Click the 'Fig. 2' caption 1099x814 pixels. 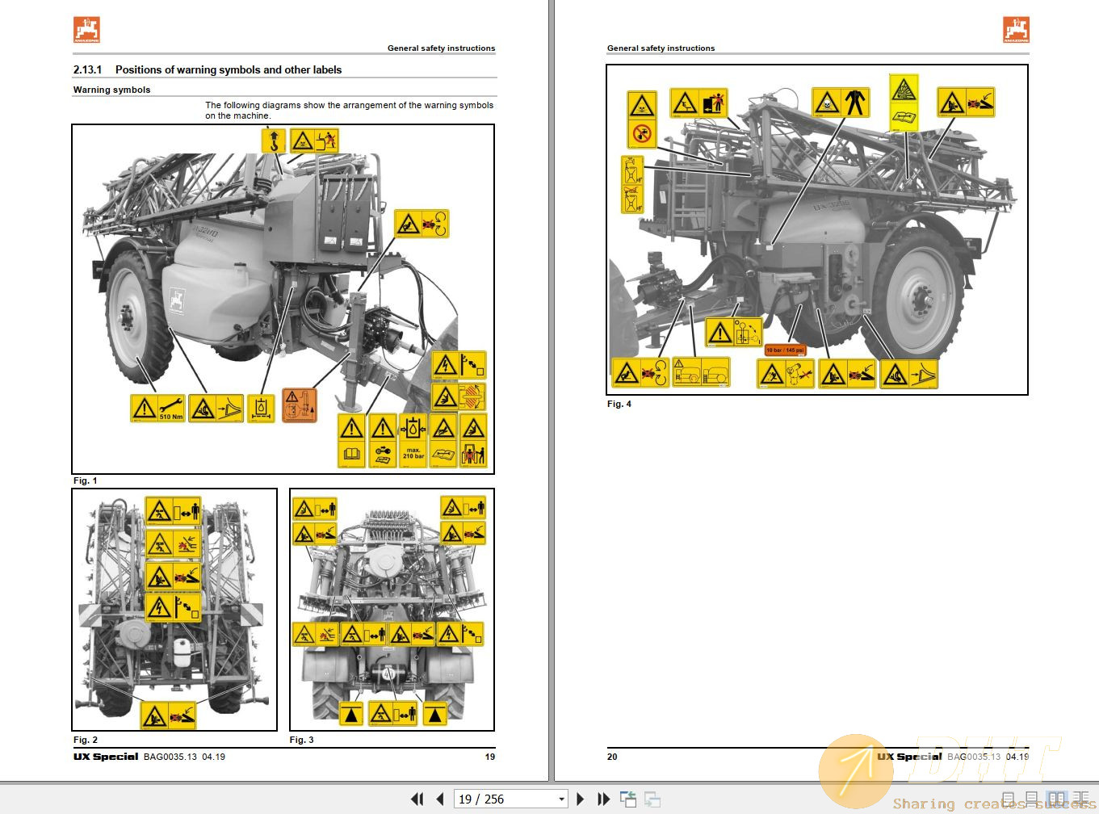click(85, 740)
